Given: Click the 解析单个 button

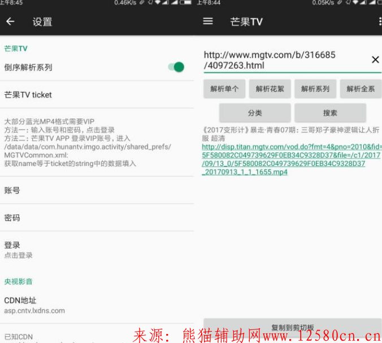Looking at the screenshot, I should coord(224,89).
